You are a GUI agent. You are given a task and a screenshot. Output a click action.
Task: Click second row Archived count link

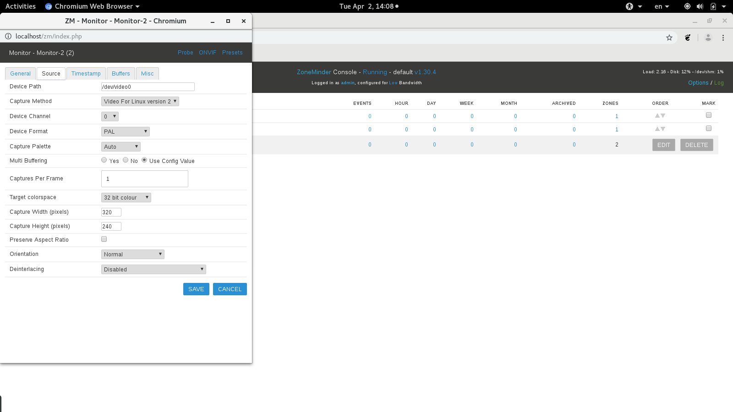[574, 130]
